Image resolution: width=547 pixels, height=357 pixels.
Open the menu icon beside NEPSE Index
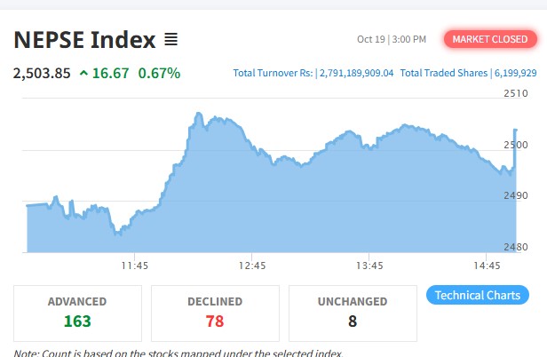pos(170,40)
